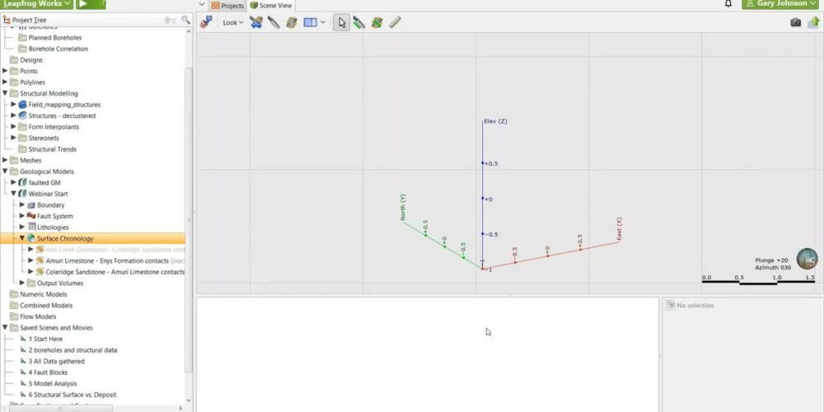
Task: Click the draw slicer line tool
Action: point(274,22)
